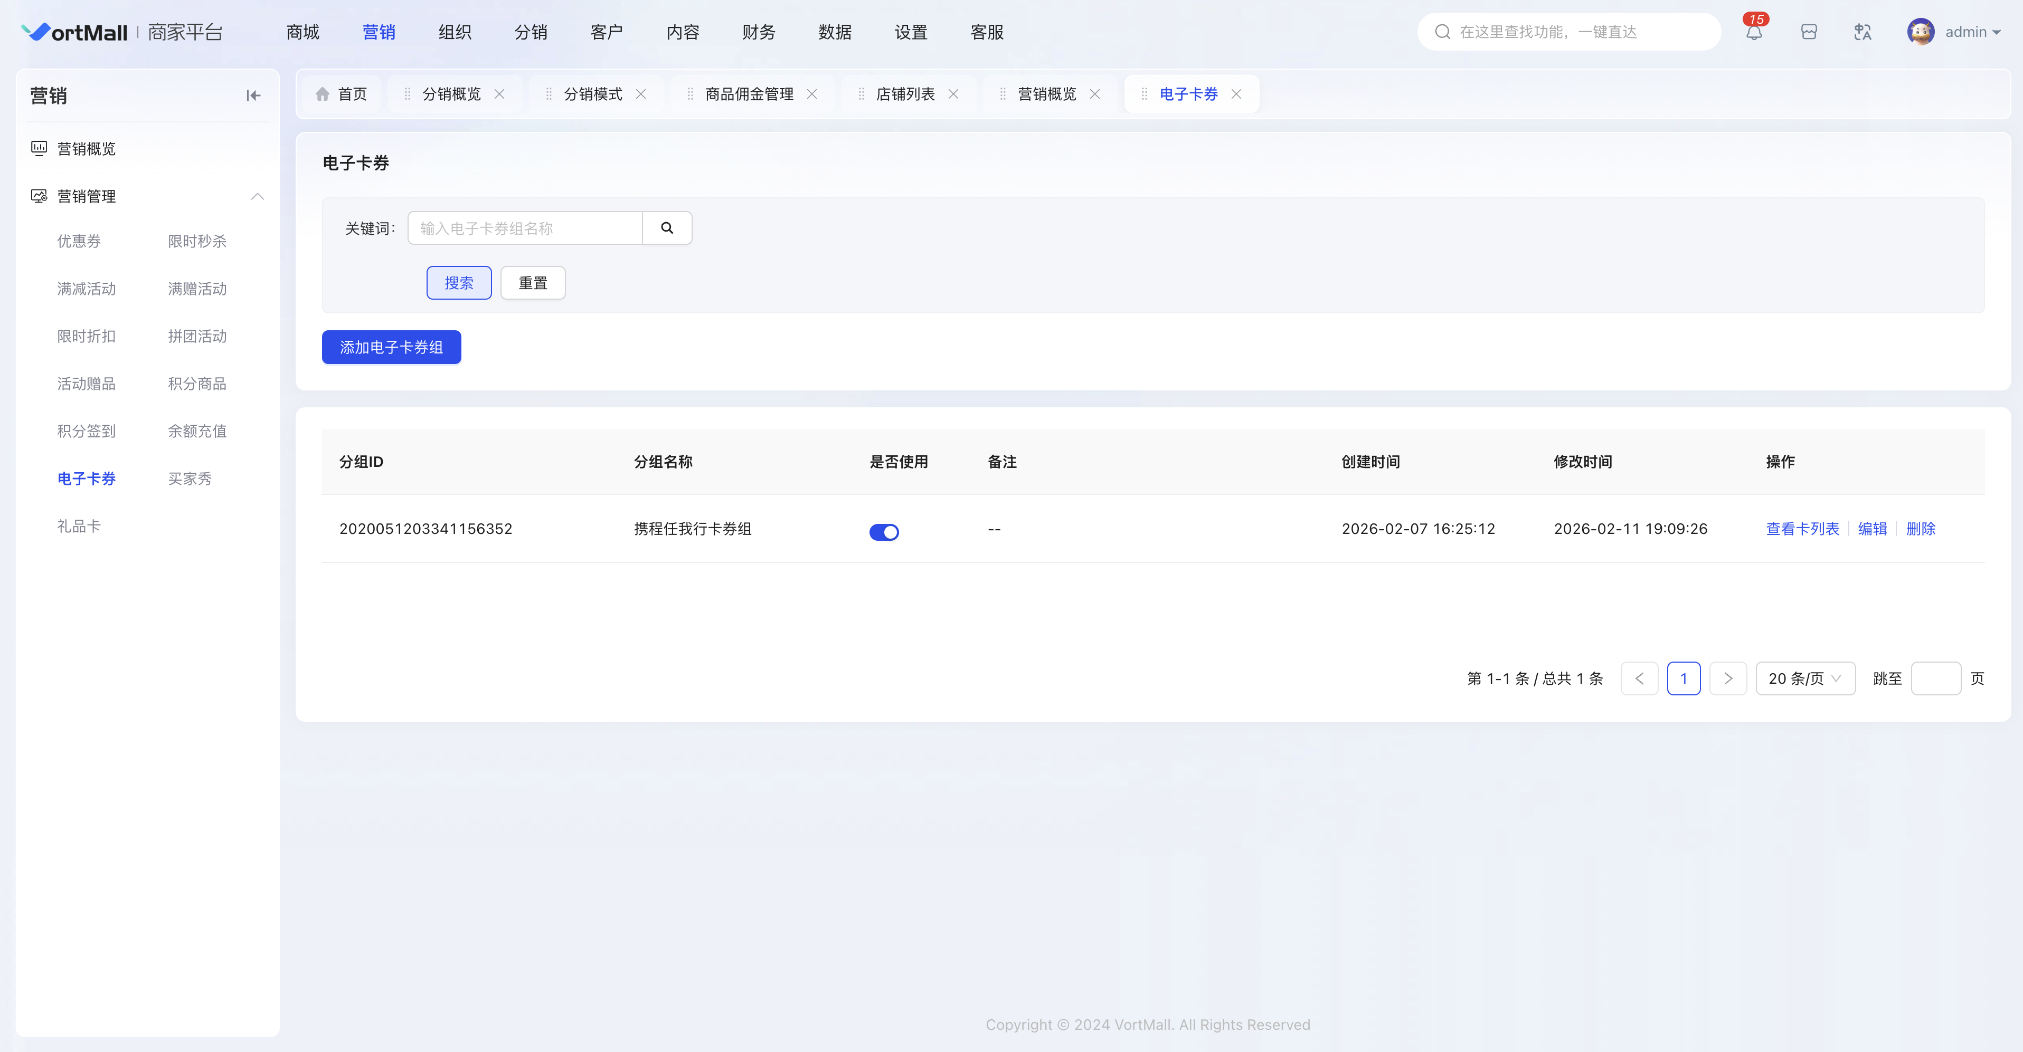Click the magnifier search icon button
This screenshot has height=1052, width=2023.
[x=667, y=228]
